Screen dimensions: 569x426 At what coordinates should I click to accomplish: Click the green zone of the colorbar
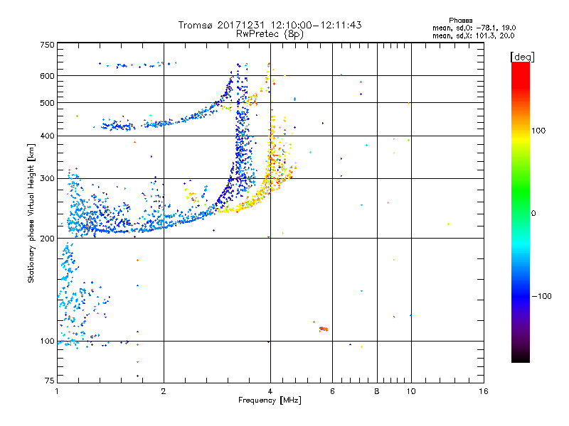[521, 188]
